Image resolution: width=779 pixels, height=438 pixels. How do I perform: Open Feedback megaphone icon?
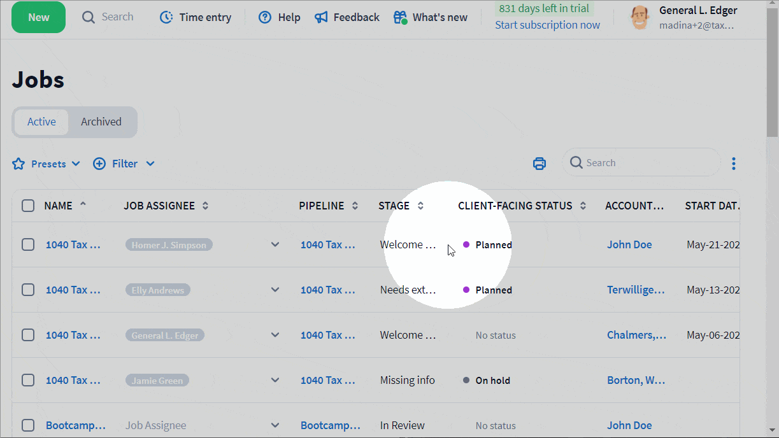(322, 17)
